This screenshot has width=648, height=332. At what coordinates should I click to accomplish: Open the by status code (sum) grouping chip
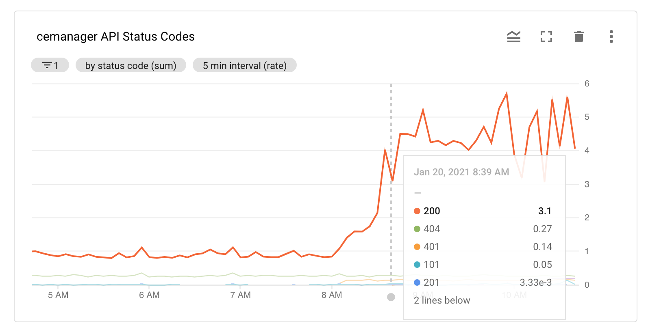130,65
